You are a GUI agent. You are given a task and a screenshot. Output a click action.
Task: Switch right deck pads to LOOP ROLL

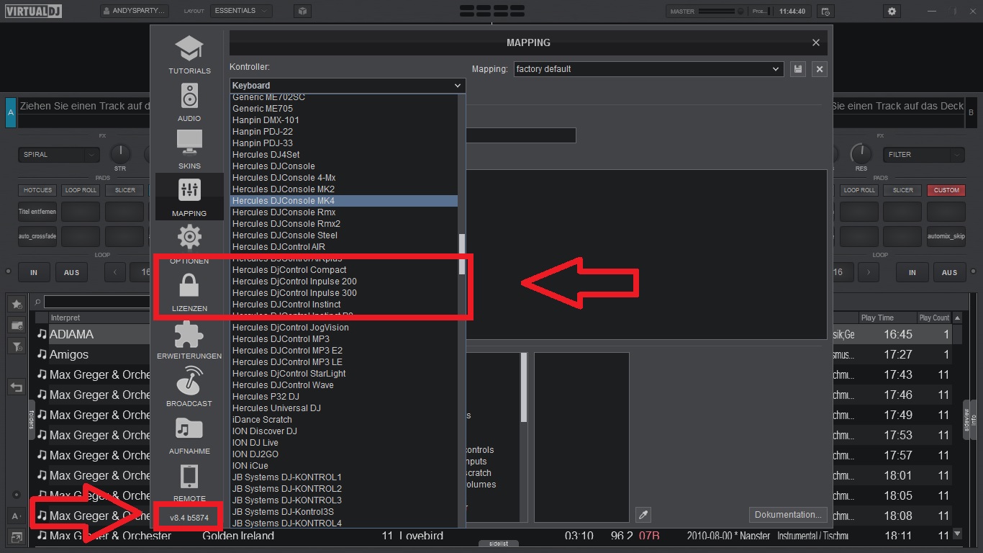click(859, 190)
